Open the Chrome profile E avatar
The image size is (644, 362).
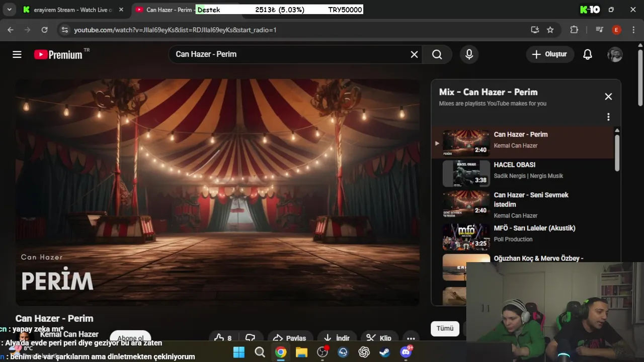[x=616, y=30]
